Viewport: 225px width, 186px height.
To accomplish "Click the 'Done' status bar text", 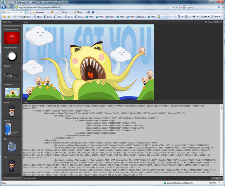I will pos(4,183).
